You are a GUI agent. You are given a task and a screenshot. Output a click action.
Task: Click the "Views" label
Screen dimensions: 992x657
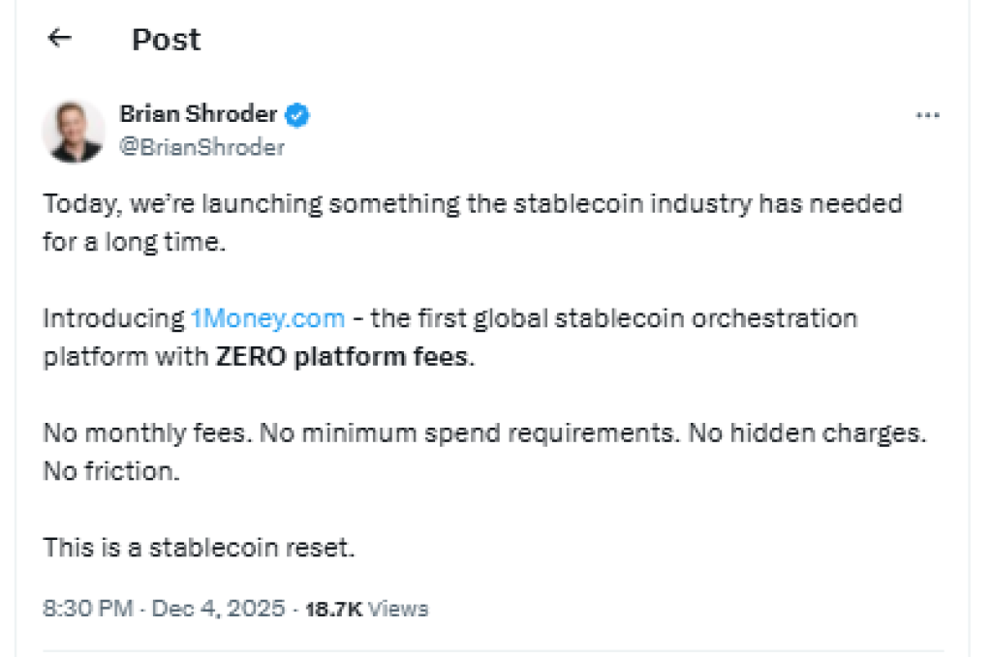click(x=398, y=610)
